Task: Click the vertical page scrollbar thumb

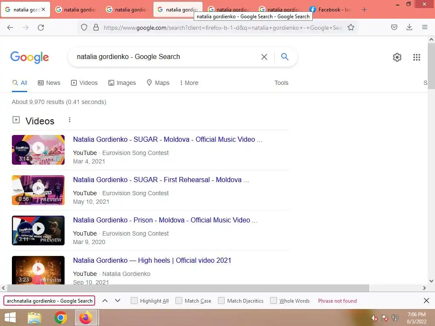Action: pos(431,66)
